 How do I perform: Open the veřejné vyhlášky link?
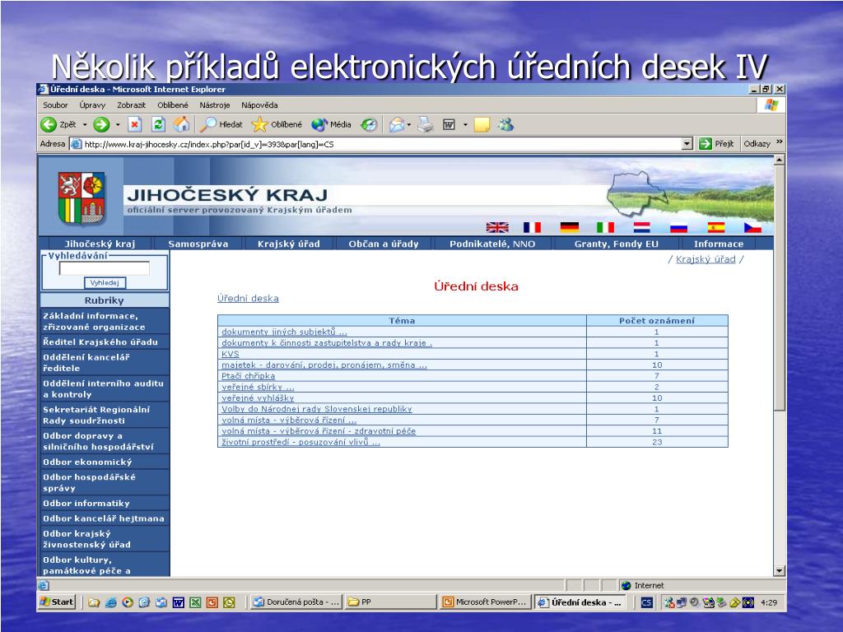[x=258, y=398]
